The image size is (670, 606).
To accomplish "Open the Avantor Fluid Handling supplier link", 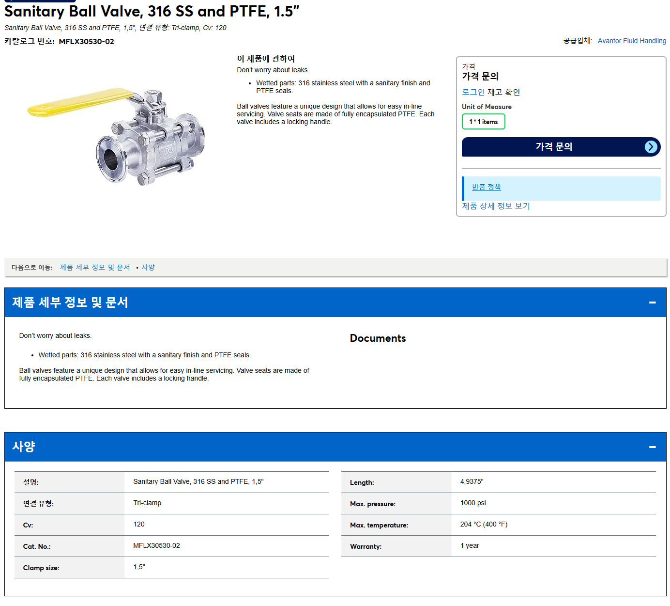I will click(632, 41).
